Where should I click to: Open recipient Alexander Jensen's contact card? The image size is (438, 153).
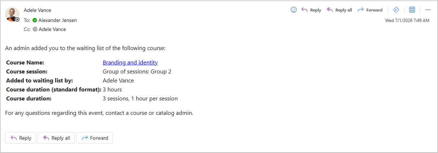pos(57,20)
